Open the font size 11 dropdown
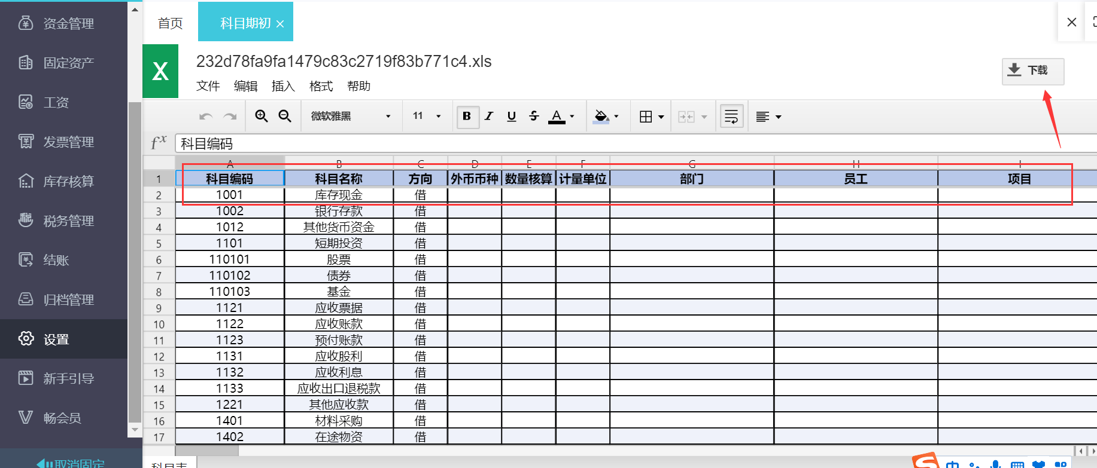This screenshot has width=1097, height=468. [426, 116]
